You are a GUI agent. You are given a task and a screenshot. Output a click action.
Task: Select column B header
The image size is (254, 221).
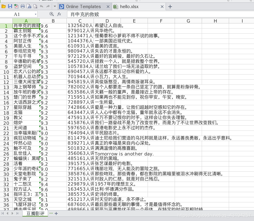tap(53, 21)
